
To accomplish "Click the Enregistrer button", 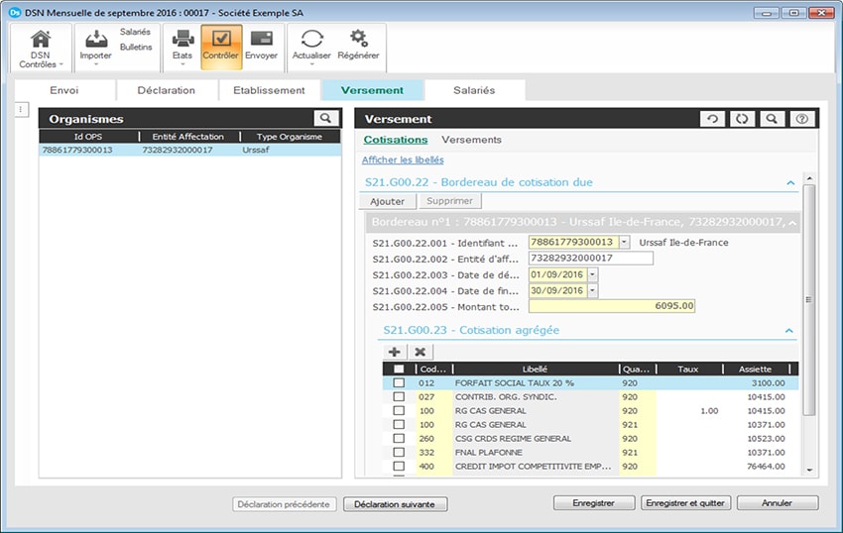I will point(593,503).
